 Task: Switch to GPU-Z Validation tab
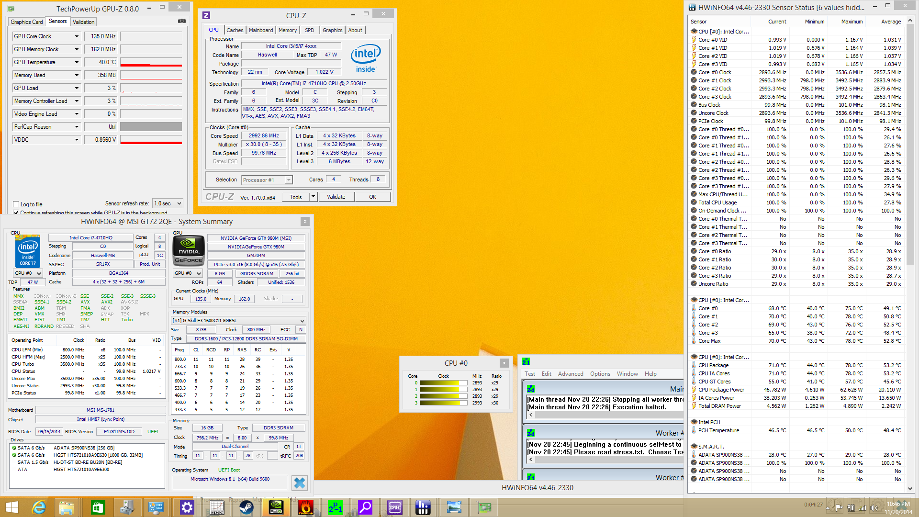tap(84, 22)
